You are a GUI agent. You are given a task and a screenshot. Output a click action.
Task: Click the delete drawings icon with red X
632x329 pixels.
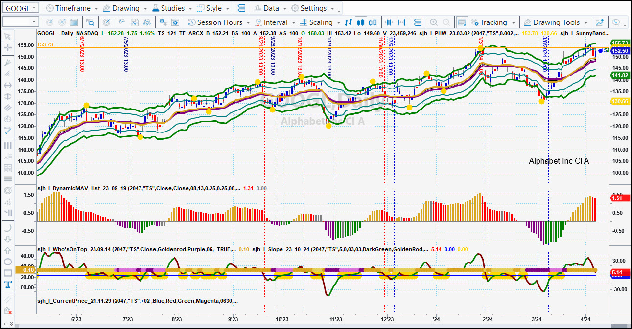[7, 310]
